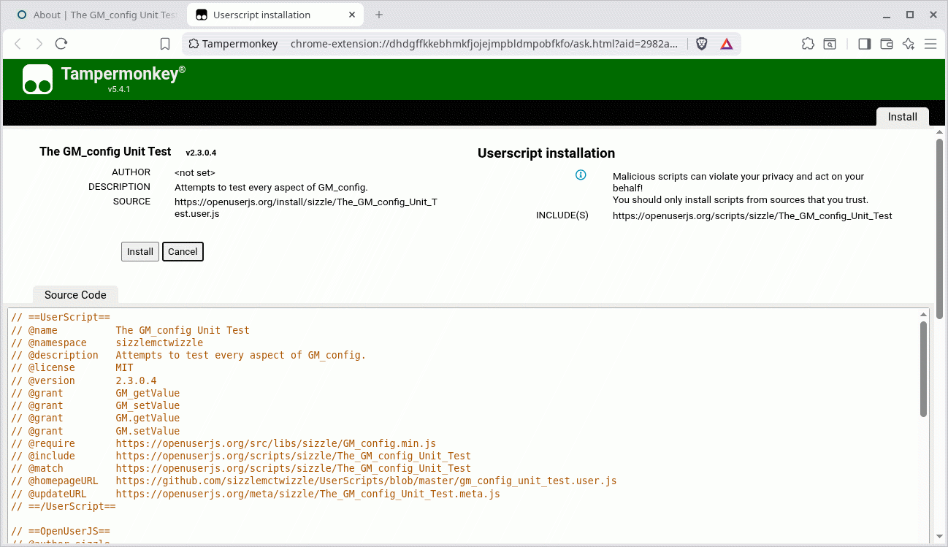Open the browser extensions puzzle icon
Image resolution: width=948 pixels, height=547 pixels.
tap(808, 44)
